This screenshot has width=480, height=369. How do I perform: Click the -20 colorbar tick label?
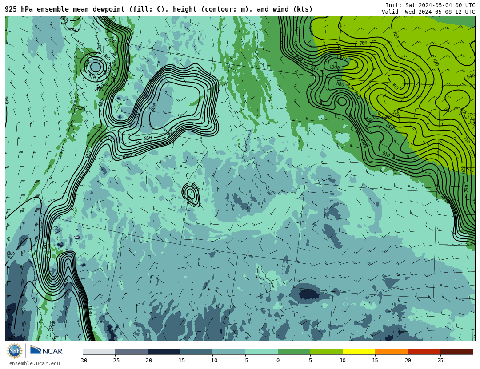pyautogui.click(x=147, y=361)
